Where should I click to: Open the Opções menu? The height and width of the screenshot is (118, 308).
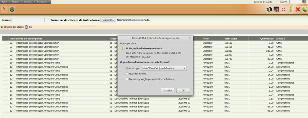coord(17,2)
